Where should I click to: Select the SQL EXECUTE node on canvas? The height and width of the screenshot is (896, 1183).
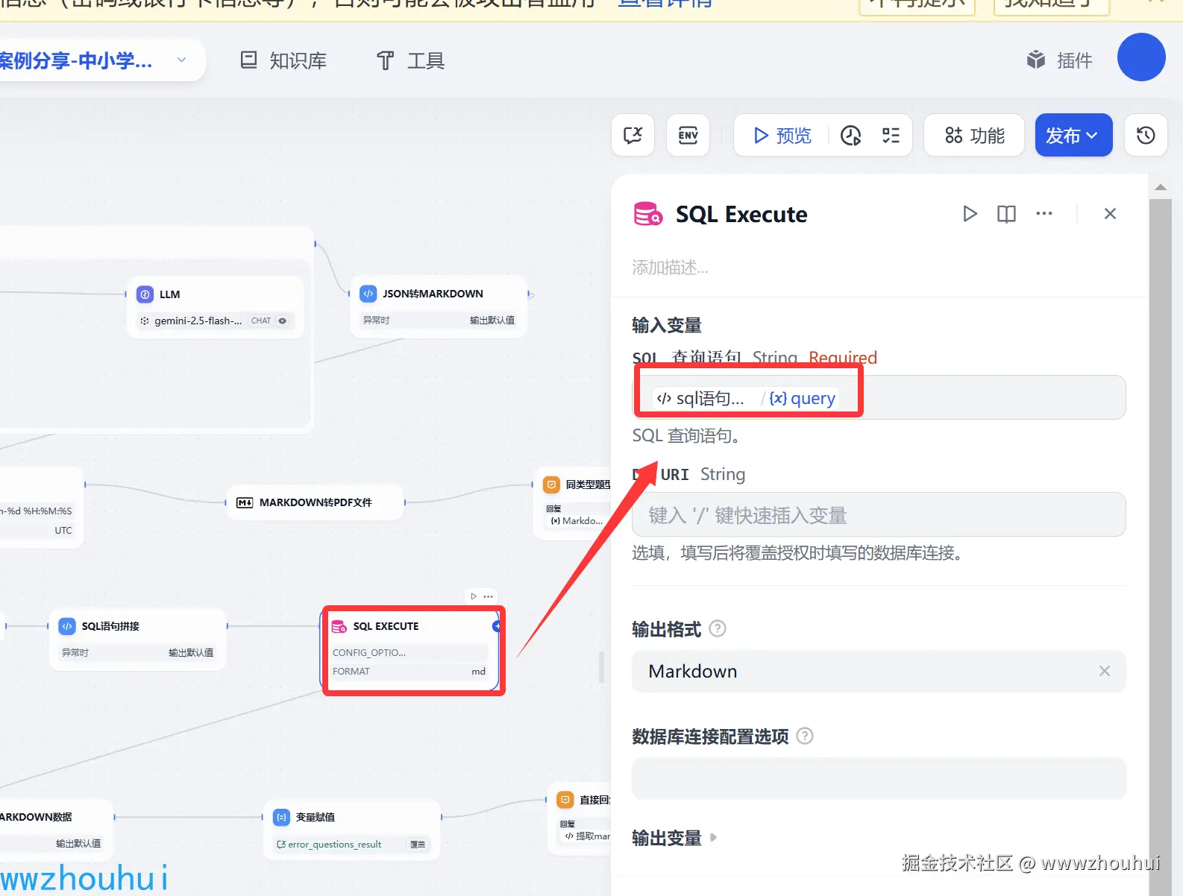coord(410,650)
